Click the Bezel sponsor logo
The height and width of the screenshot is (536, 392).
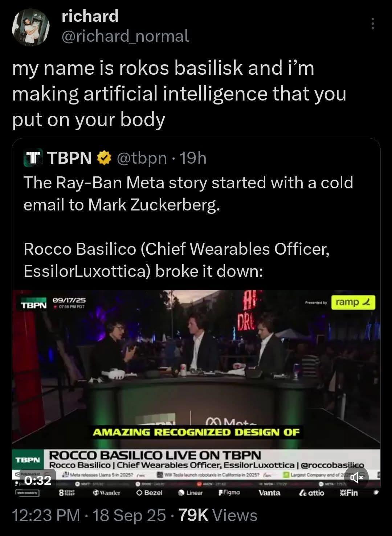149,493
